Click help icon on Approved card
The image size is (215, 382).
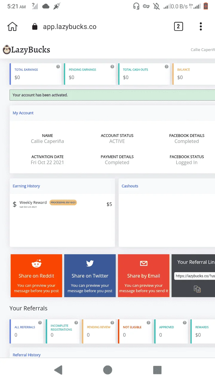(x=185, y=323)
